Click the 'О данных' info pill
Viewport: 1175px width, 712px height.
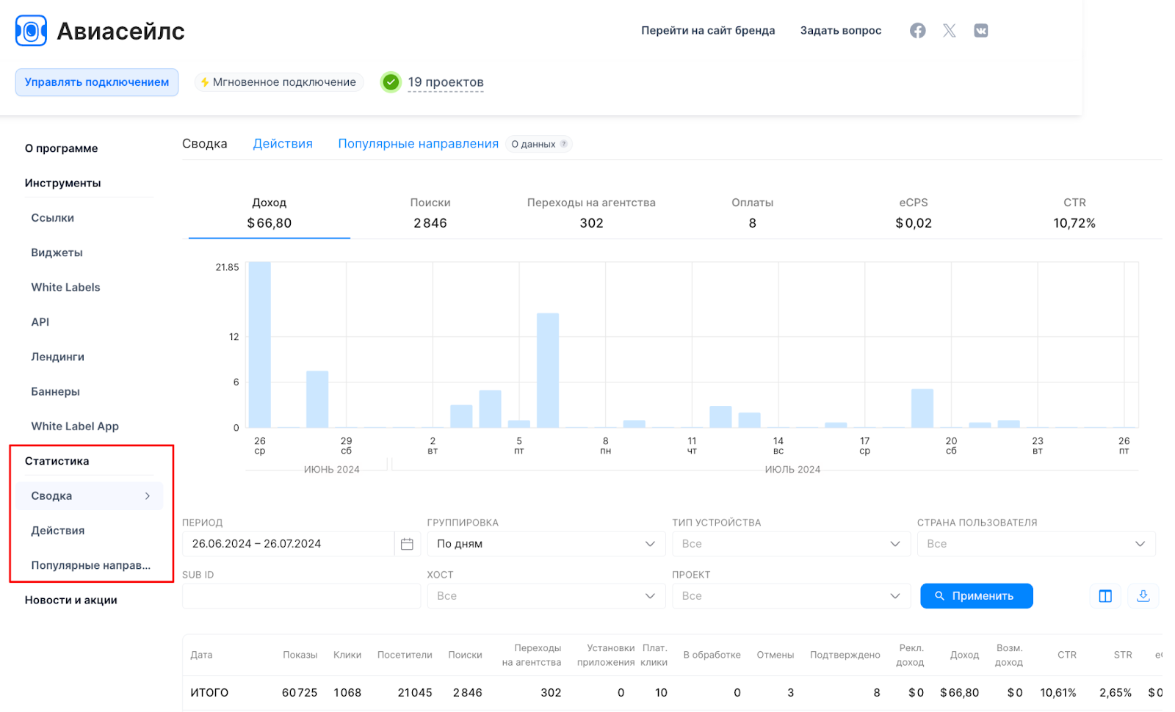pos(539,144)
